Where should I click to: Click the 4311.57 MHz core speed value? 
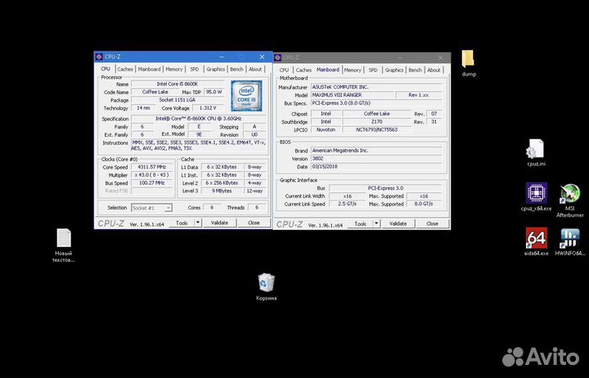click(x=152, y=167)
